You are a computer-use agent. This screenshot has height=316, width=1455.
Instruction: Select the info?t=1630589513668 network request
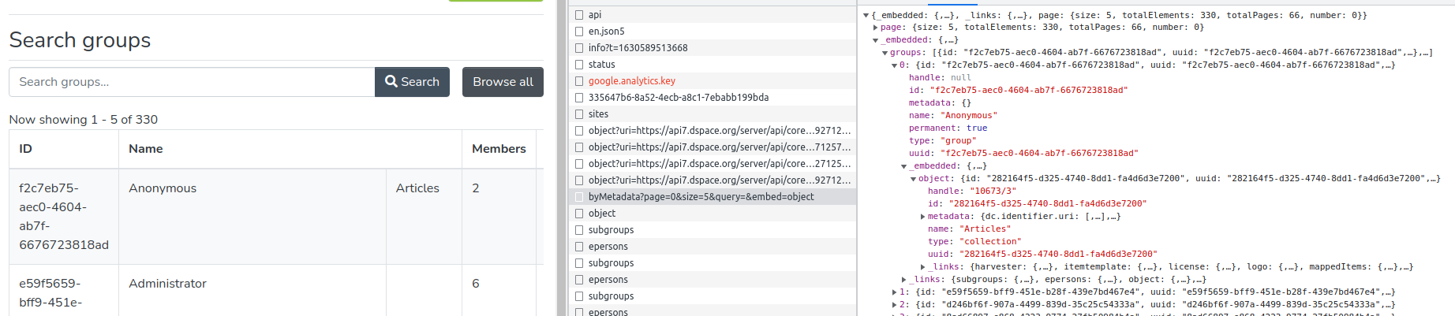coord(638,48)
